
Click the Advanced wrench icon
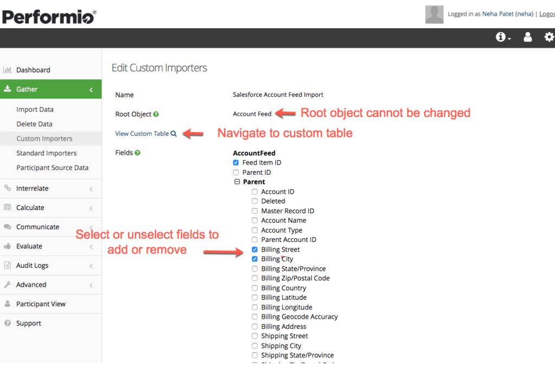point(8,284)
